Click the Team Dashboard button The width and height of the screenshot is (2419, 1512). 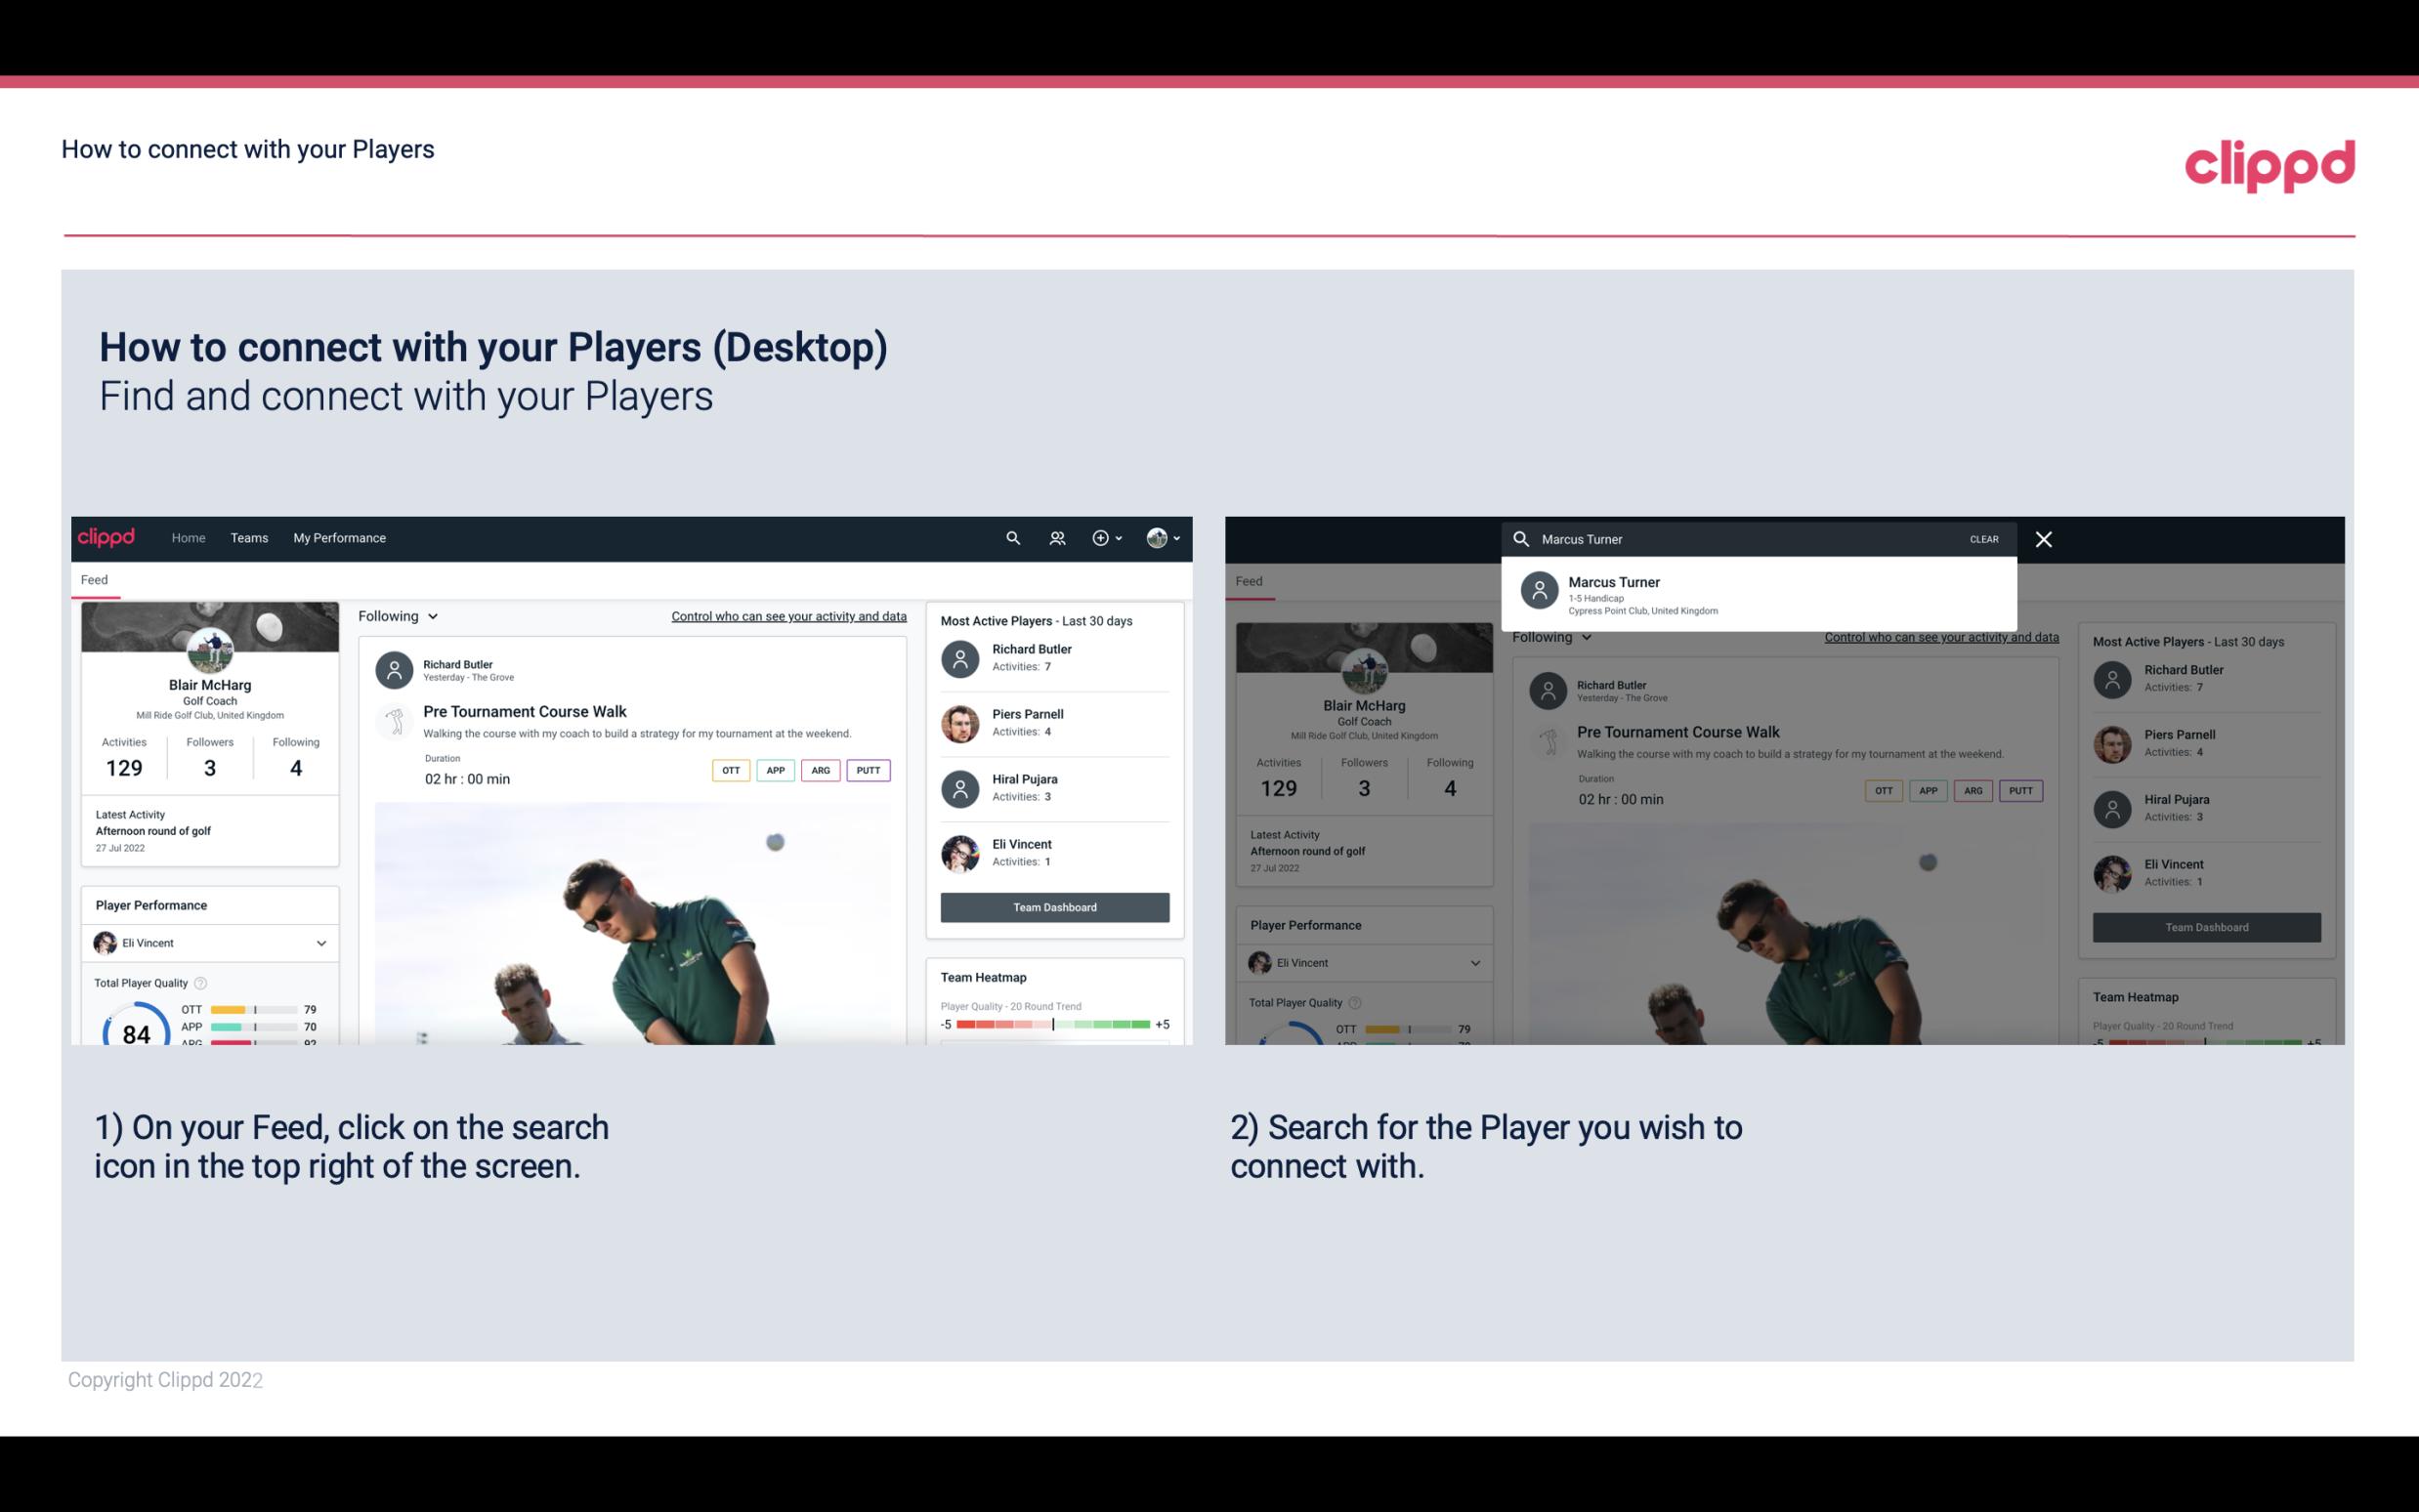1053,905
